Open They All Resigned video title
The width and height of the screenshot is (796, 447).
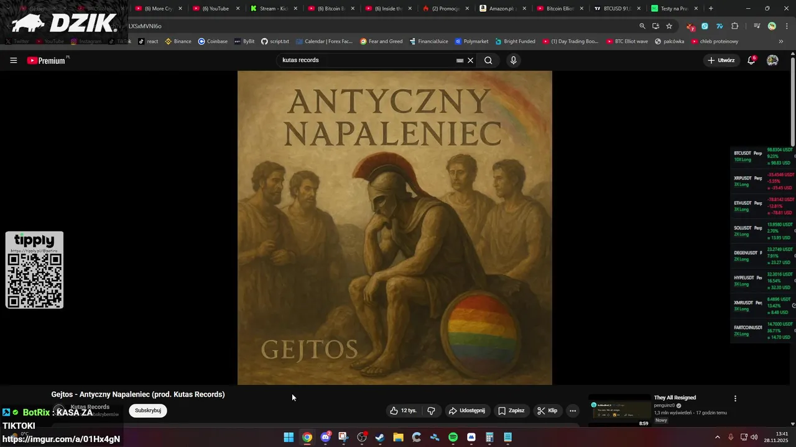(x=675, y=398)
